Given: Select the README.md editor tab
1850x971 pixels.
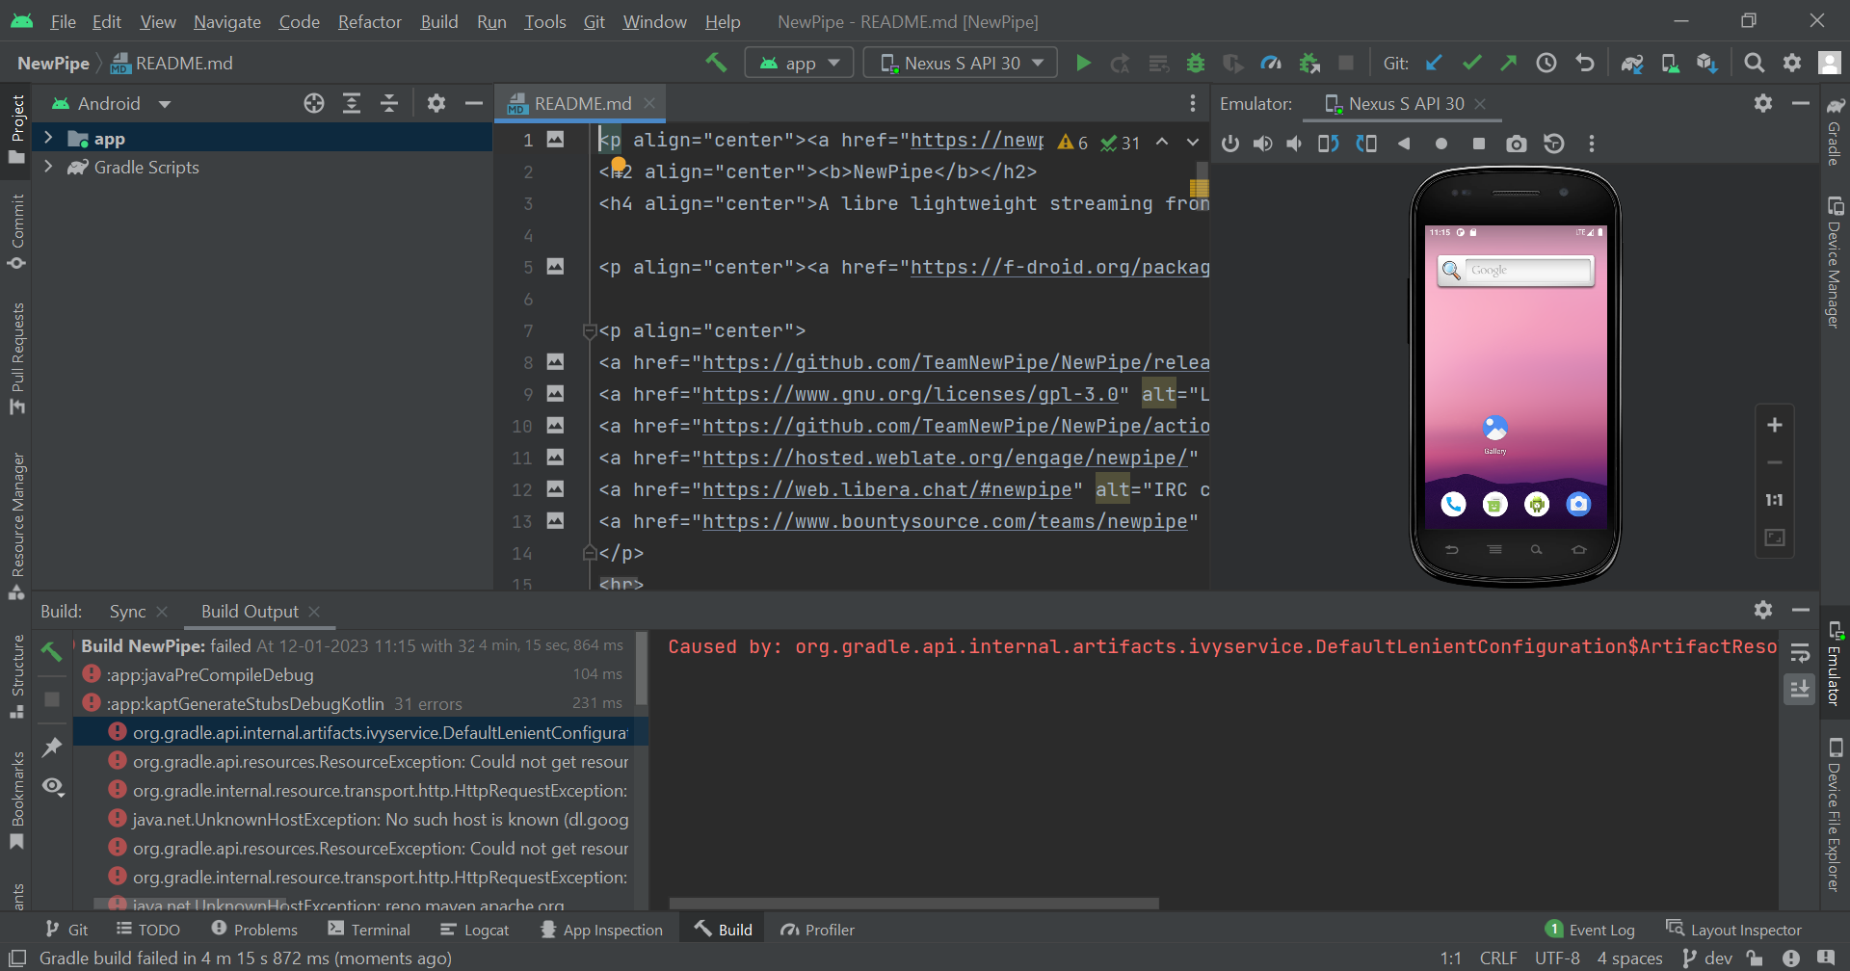Looking at the screenshot, I should pyautogui.click(x=582, y=103).
